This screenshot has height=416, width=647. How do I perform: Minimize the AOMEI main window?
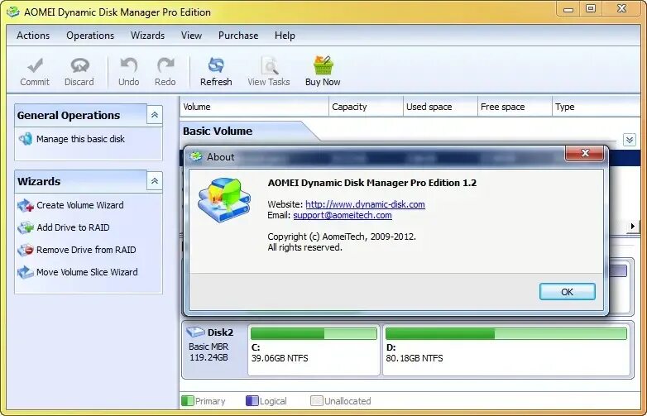(568, 9)
